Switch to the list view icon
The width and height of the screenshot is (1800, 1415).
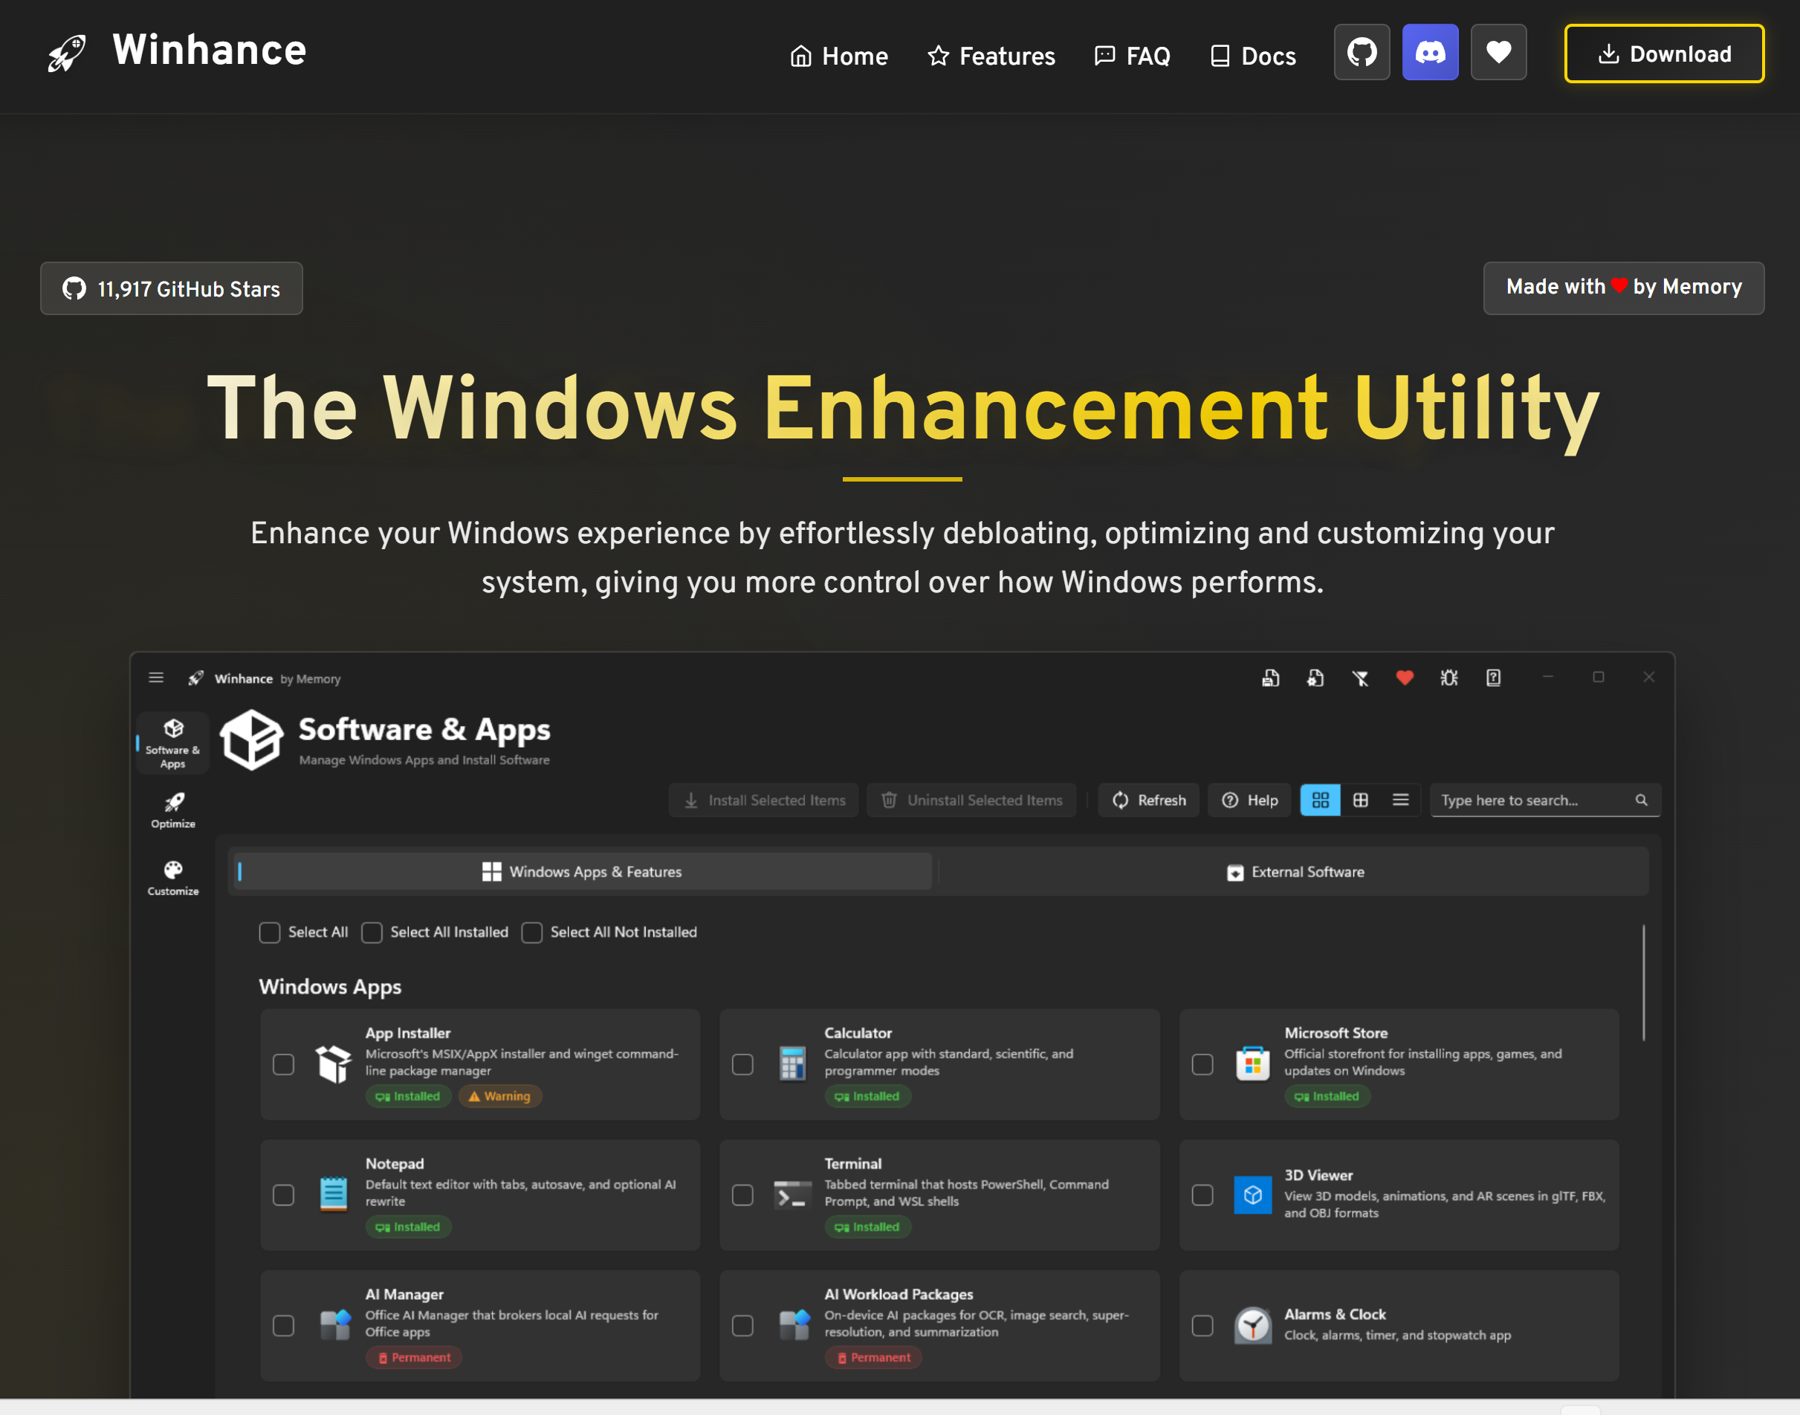coord(1401,800)
